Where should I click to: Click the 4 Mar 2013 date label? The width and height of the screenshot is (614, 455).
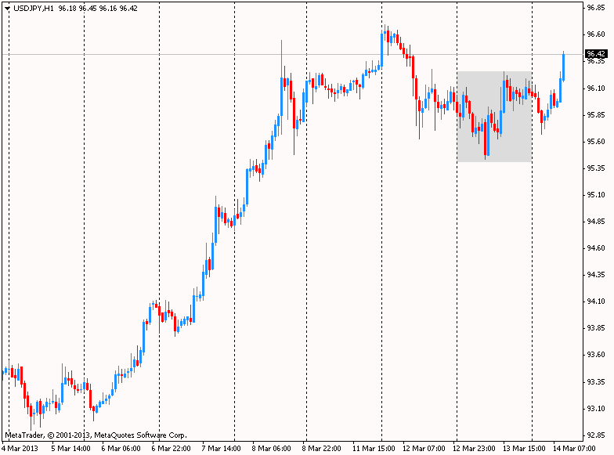coord(20,448)
